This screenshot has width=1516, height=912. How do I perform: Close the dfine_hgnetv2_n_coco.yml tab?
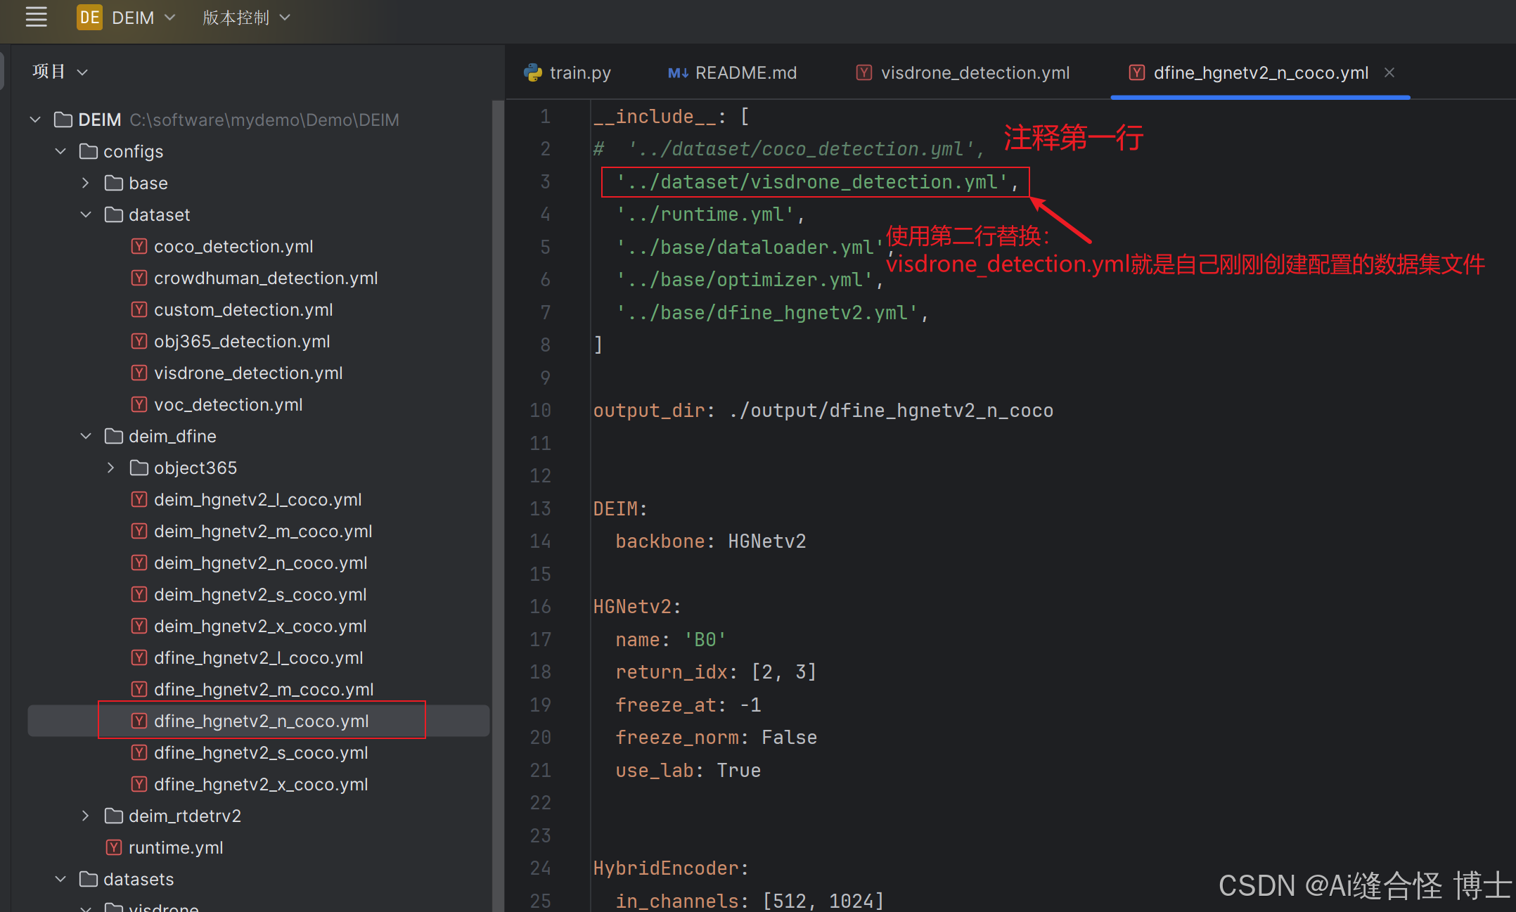click(1389, 72)
